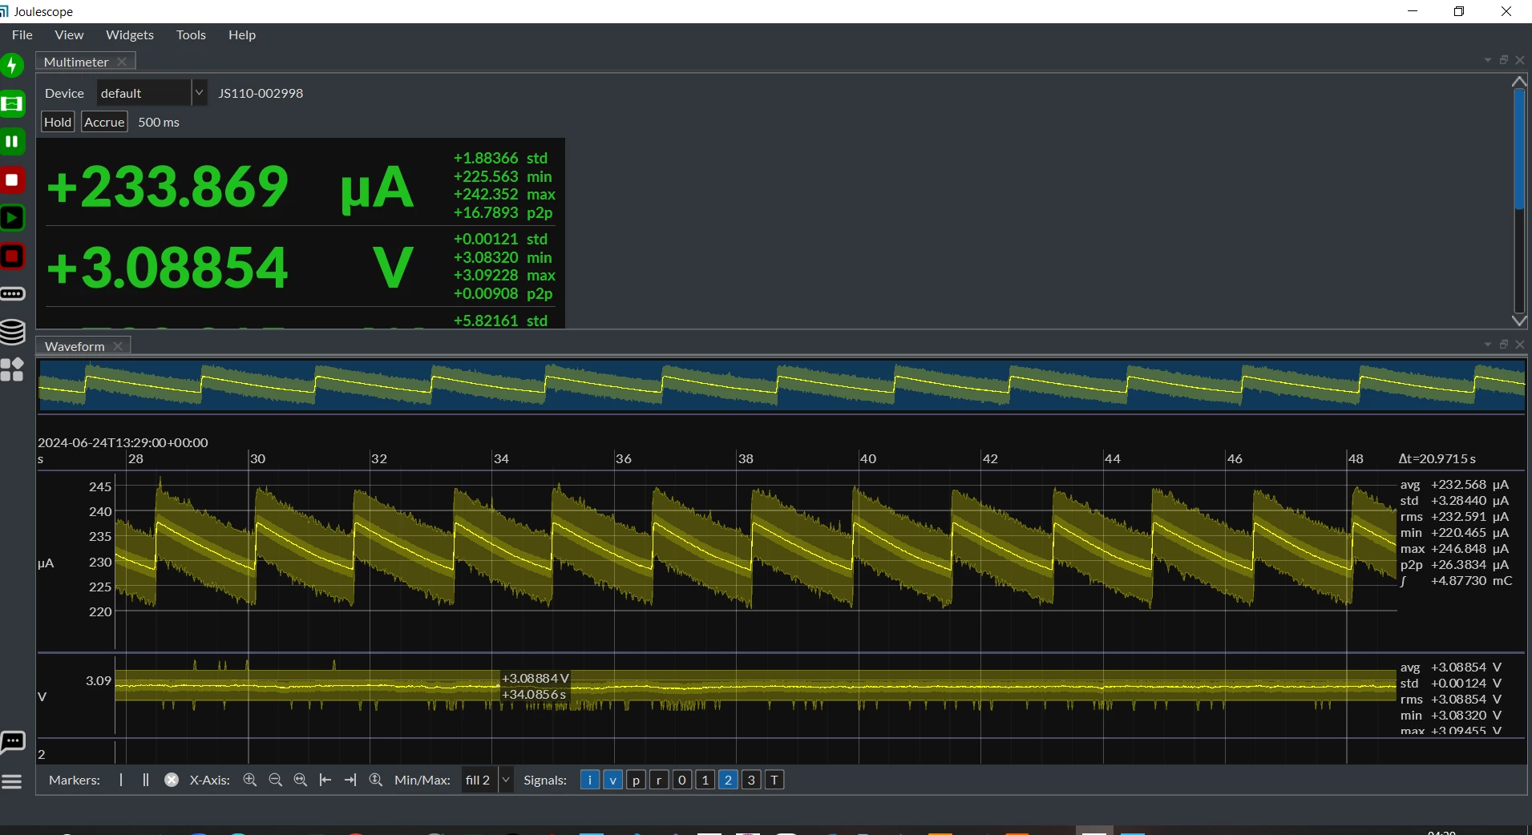Add a dual marker in waveform toolbar

[145, 780]
